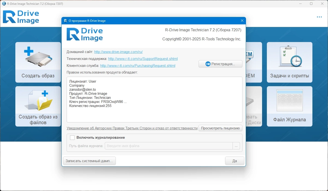Viewport: 328px width, 191px height.
Task: Enable the Включить журналирование checkbox
Action: [x=72, y=138]
